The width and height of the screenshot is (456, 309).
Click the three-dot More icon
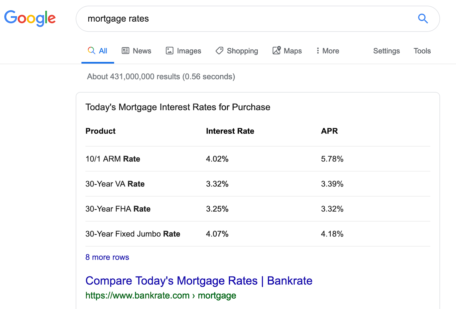click(318, 51)
